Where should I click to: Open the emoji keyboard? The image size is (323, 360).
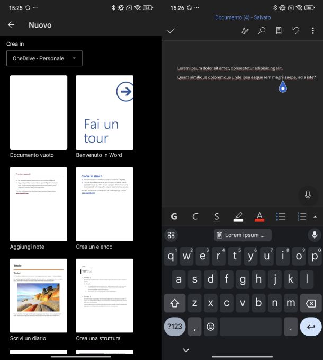pyautogui.click(x=210, y=327)
